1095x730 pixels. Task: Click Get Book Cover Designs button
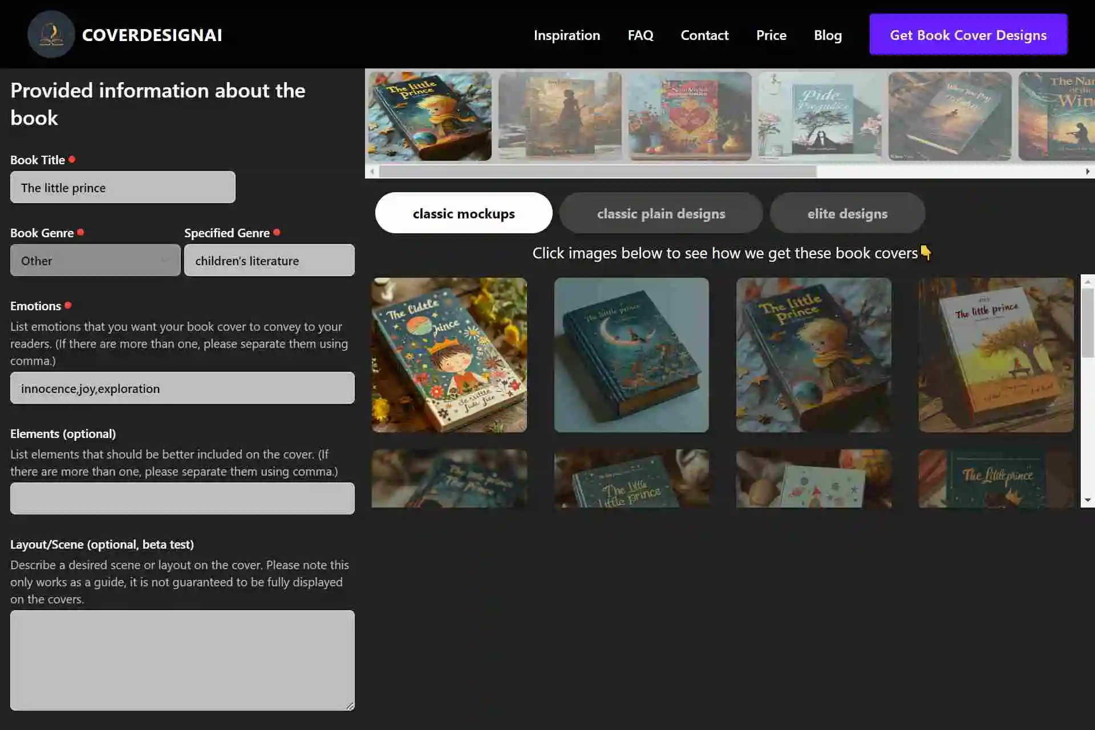pos(968,35)
